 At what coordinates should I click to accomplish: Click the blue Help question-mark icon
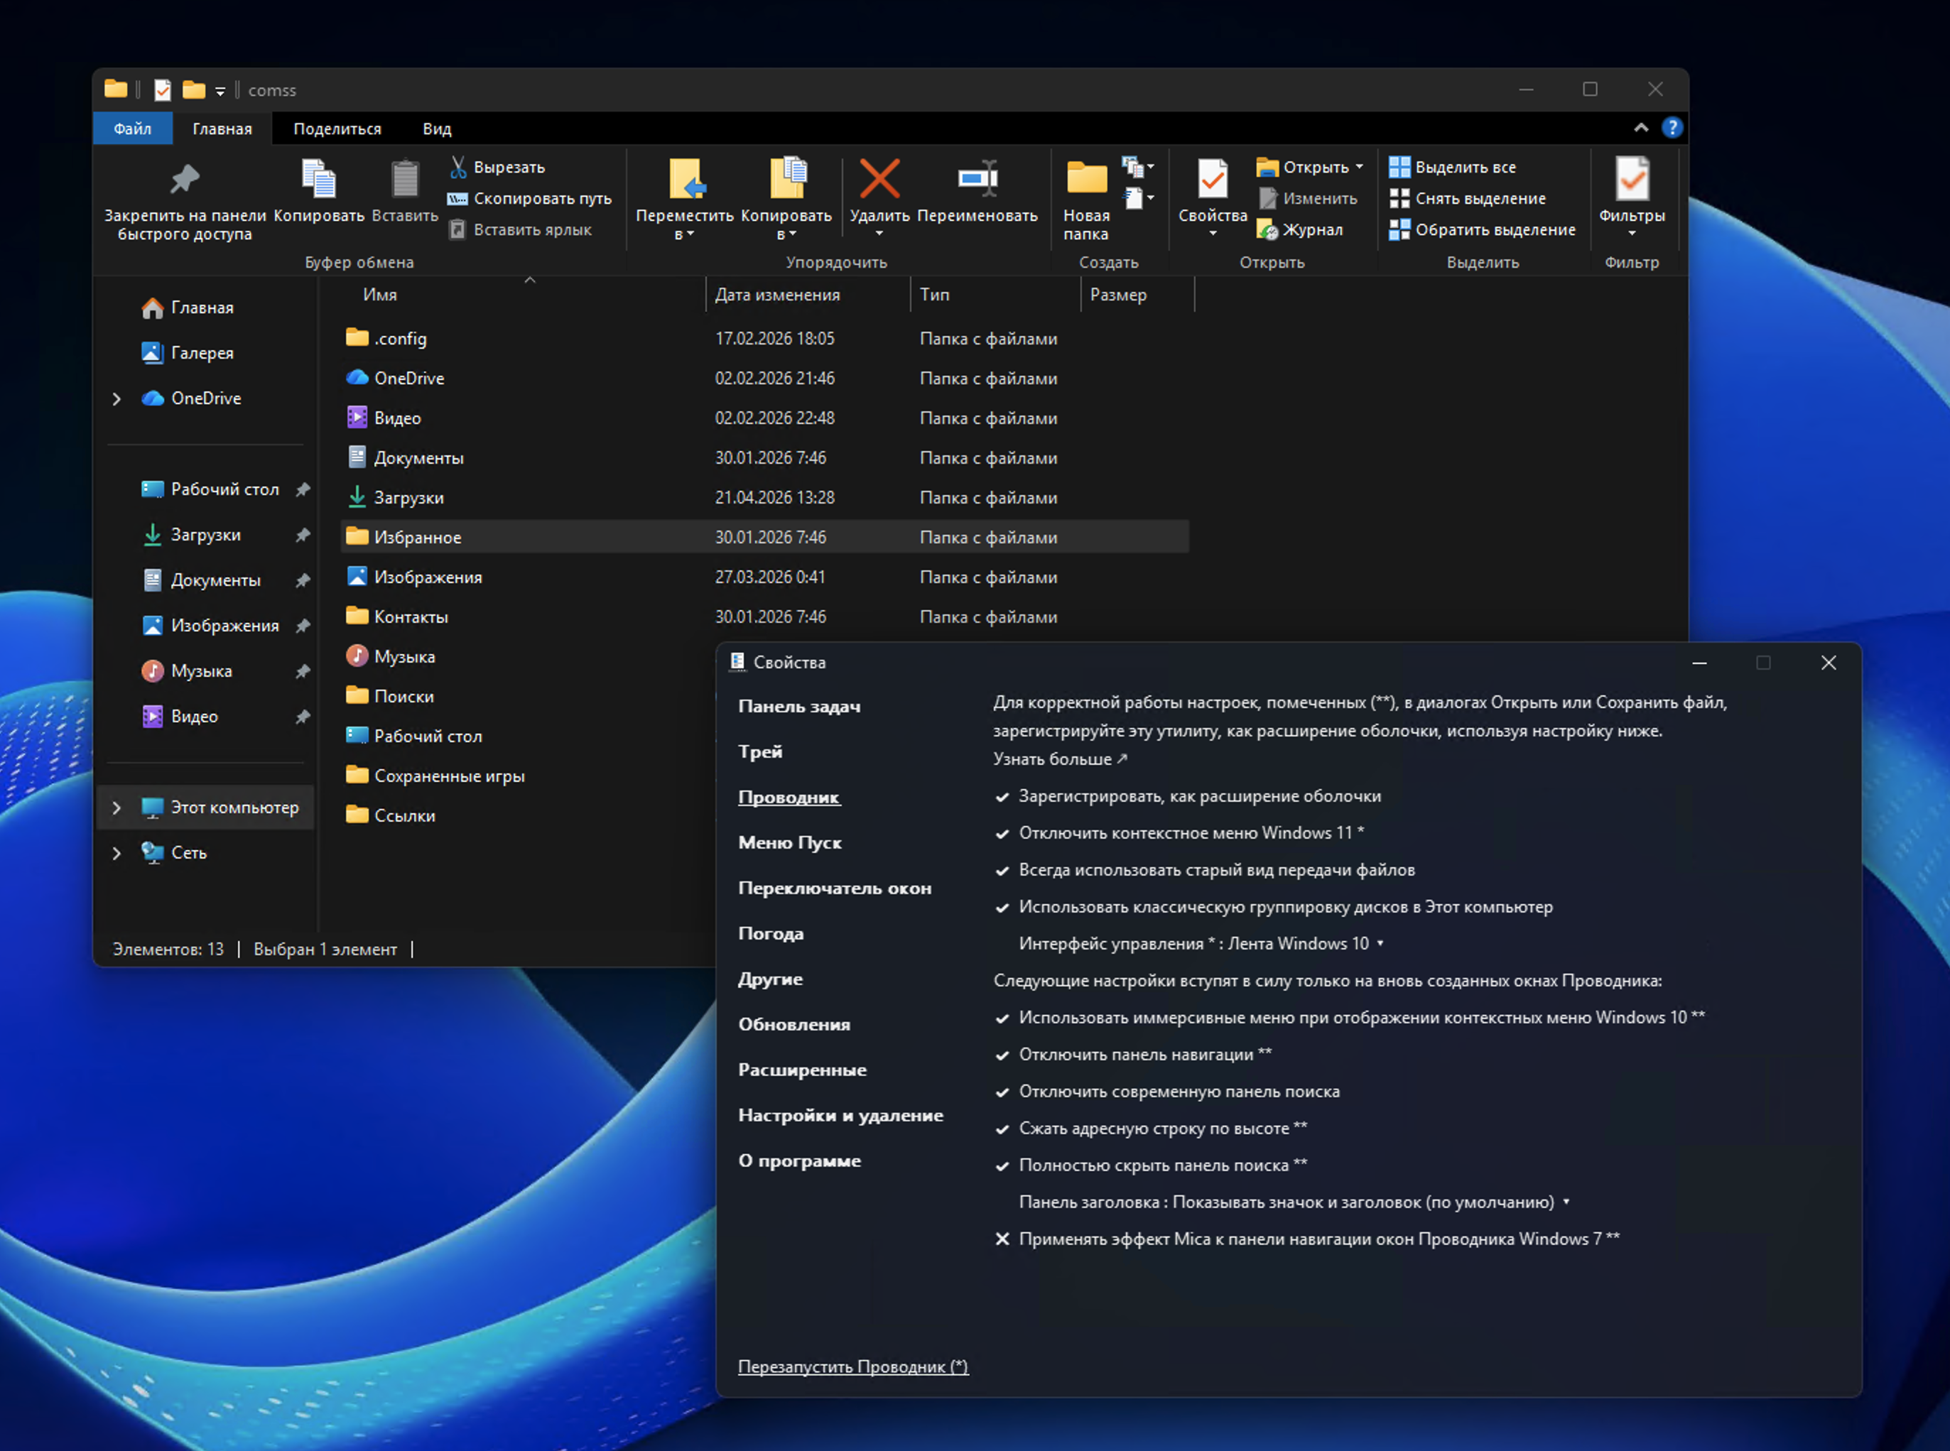pos(1672,129)
